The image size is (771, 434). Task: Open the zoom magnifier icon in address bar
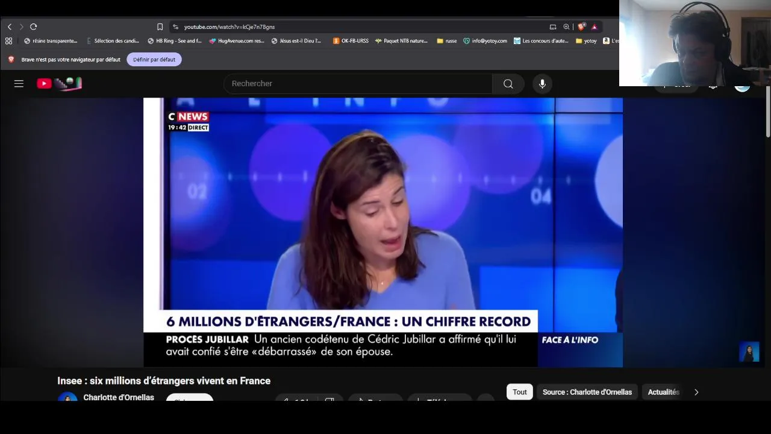point(566,27)
